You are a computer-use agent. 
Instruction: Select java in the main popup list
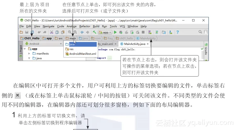click(81, 44)
